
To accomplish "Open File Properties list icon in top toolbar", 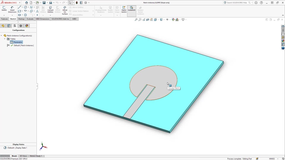I will (81, 3).
